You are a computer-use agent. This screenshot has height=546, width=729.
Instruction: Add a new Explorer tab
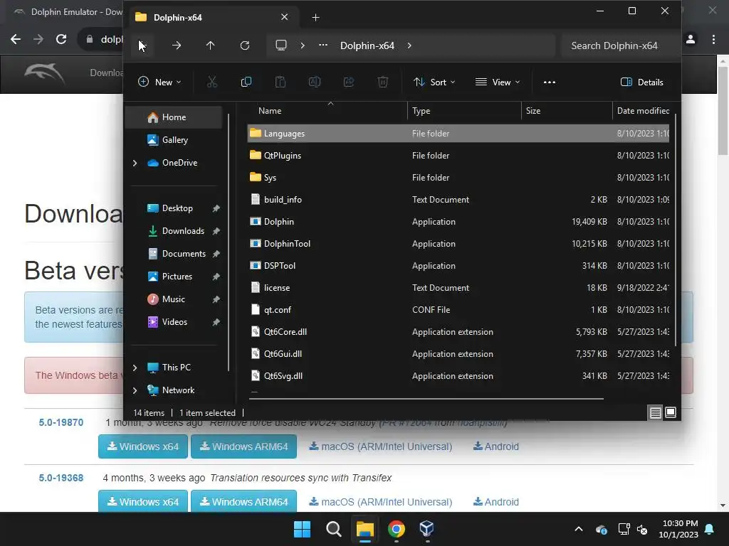pyautogui.click(x=315, y=18)
